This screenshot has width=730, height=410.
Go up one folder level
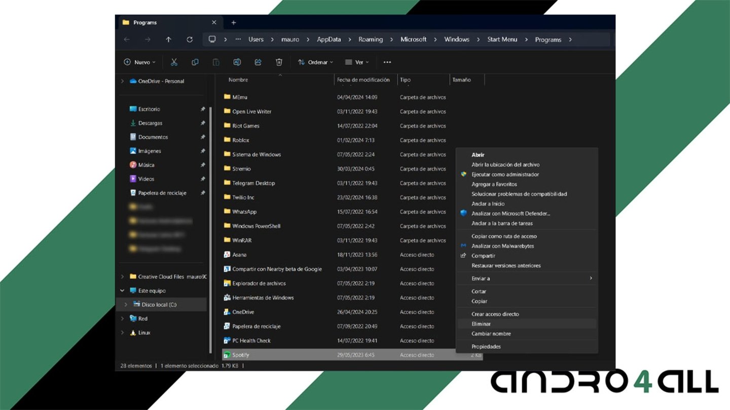tap(168, 39)
